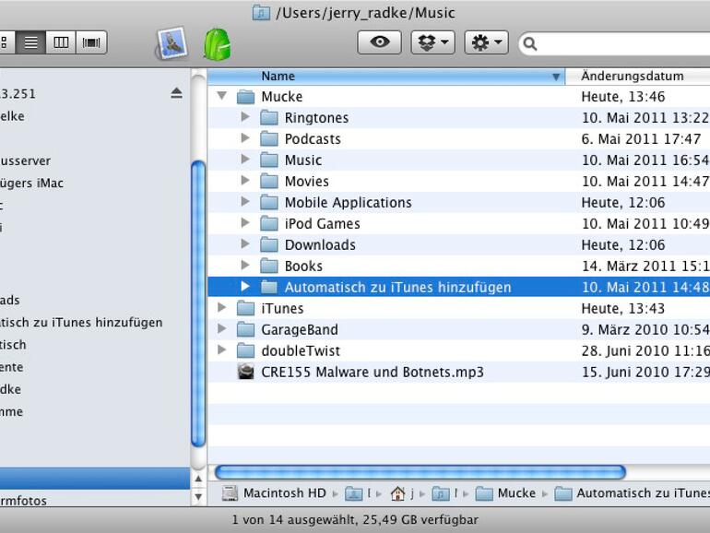
Task: Click the eject icon in sidebar
Action: pyautogui.click(x=177, y=93)
